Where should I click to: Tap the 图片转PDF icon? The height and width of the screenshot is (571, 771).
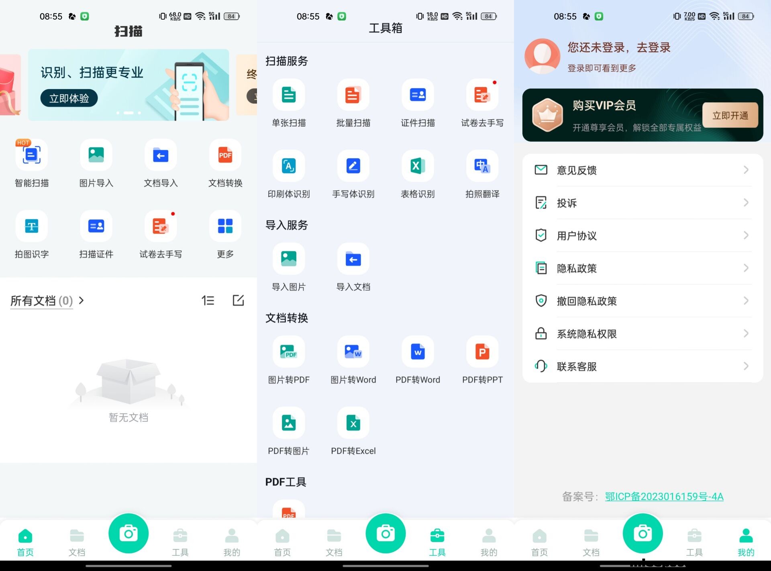(289, 352)
